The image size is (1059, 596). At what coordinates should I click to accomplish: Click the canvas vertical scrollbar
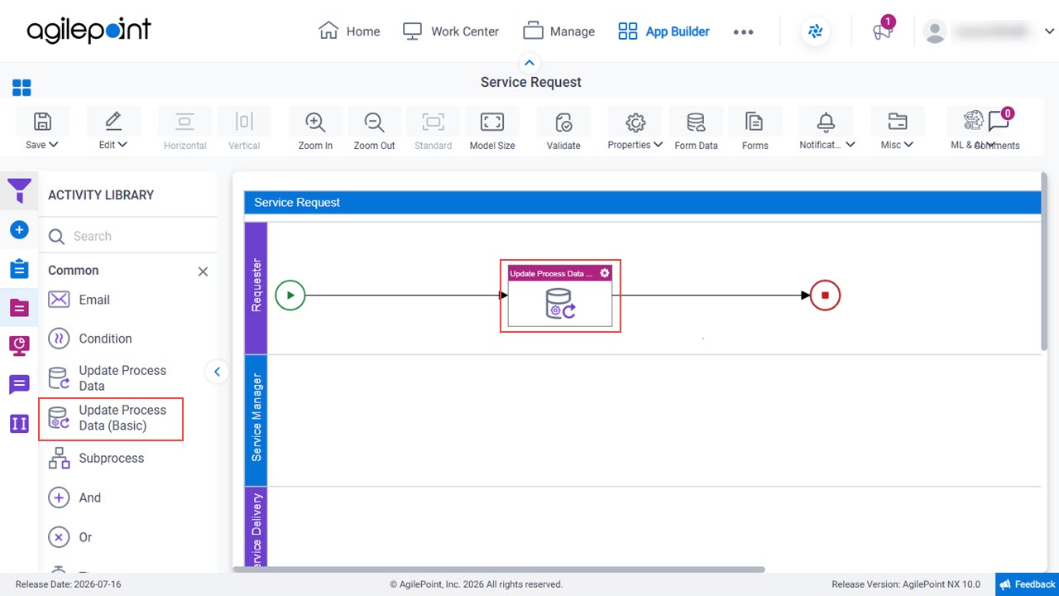1045,261
